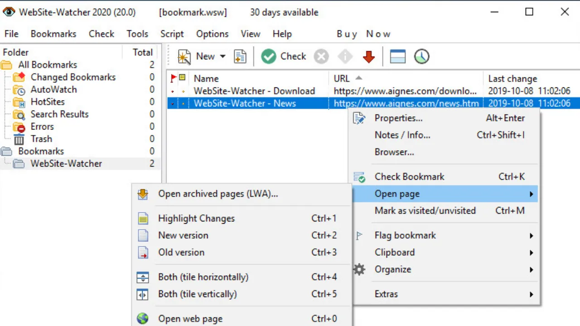Screen dimensions: 580x326
Task: Click the Organize gear icon
Action: coord(359,269)
